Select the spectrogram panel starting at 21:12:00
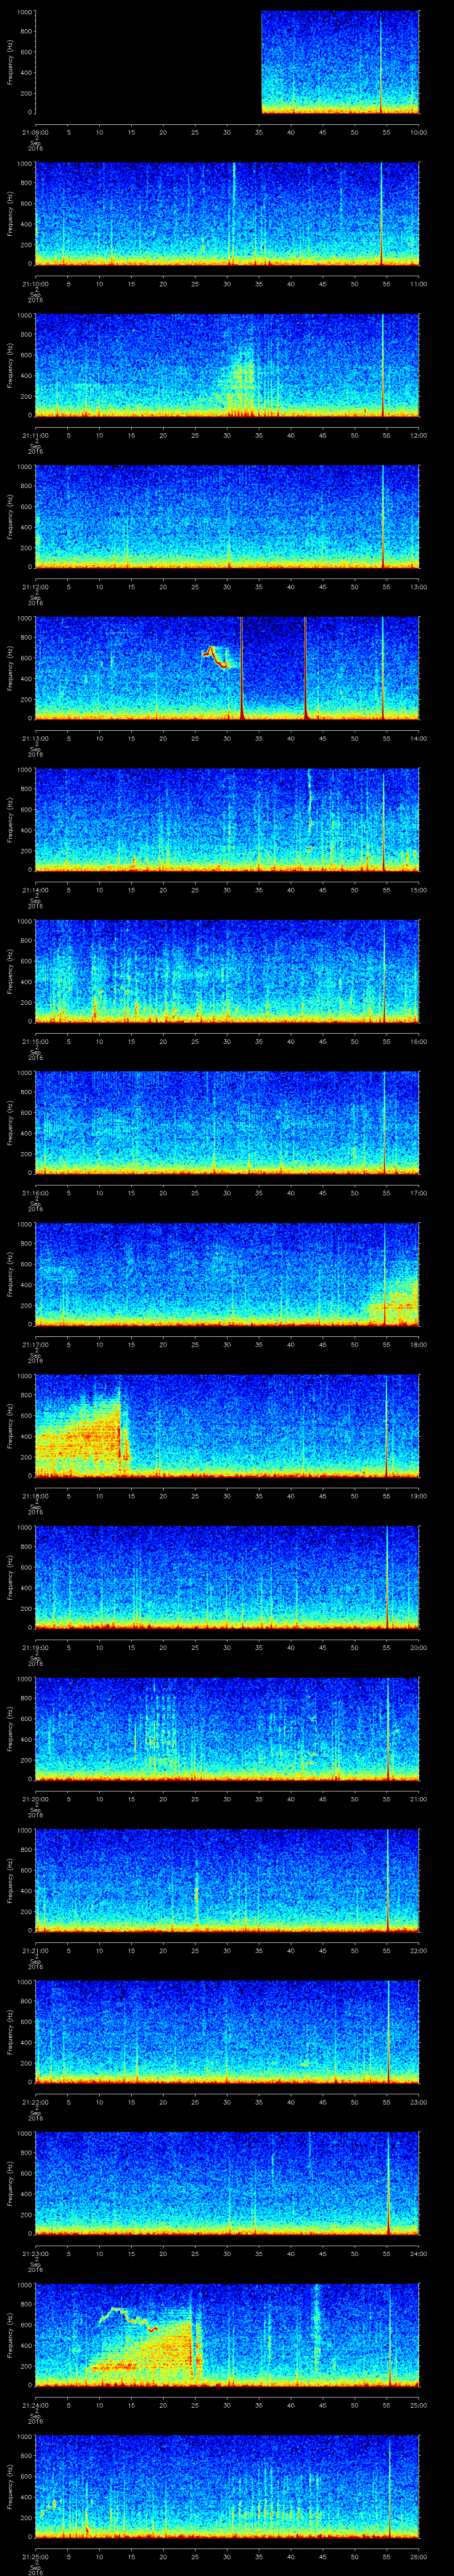 click(227, 517)
